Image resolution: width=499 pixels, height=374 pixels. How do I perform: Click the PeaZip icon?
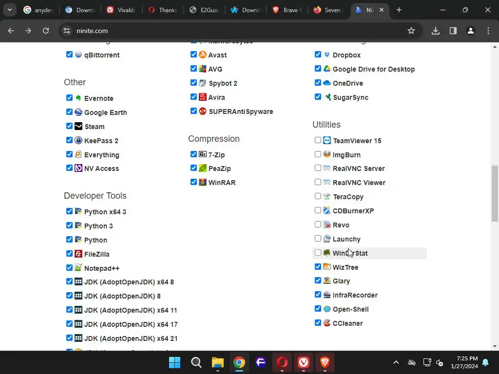[203, 168]
